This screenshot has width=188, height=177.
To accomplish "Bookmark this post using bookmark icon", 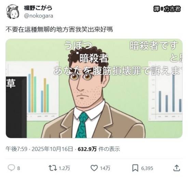I will pyautogui.click(x=135, y=168).
